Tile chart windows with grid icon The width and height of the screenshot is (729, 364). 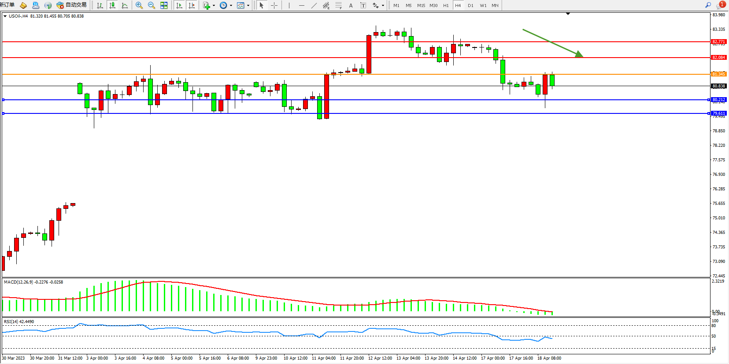[164, 5]
